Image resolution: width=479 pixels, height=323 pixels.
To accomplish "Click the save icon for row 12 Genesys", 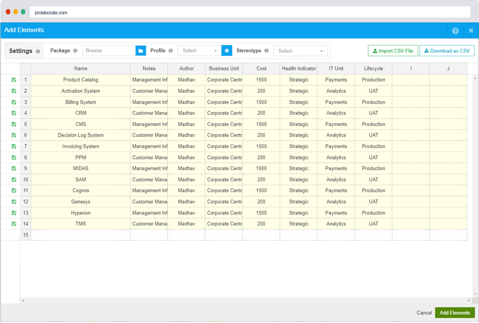I will 14,202.
